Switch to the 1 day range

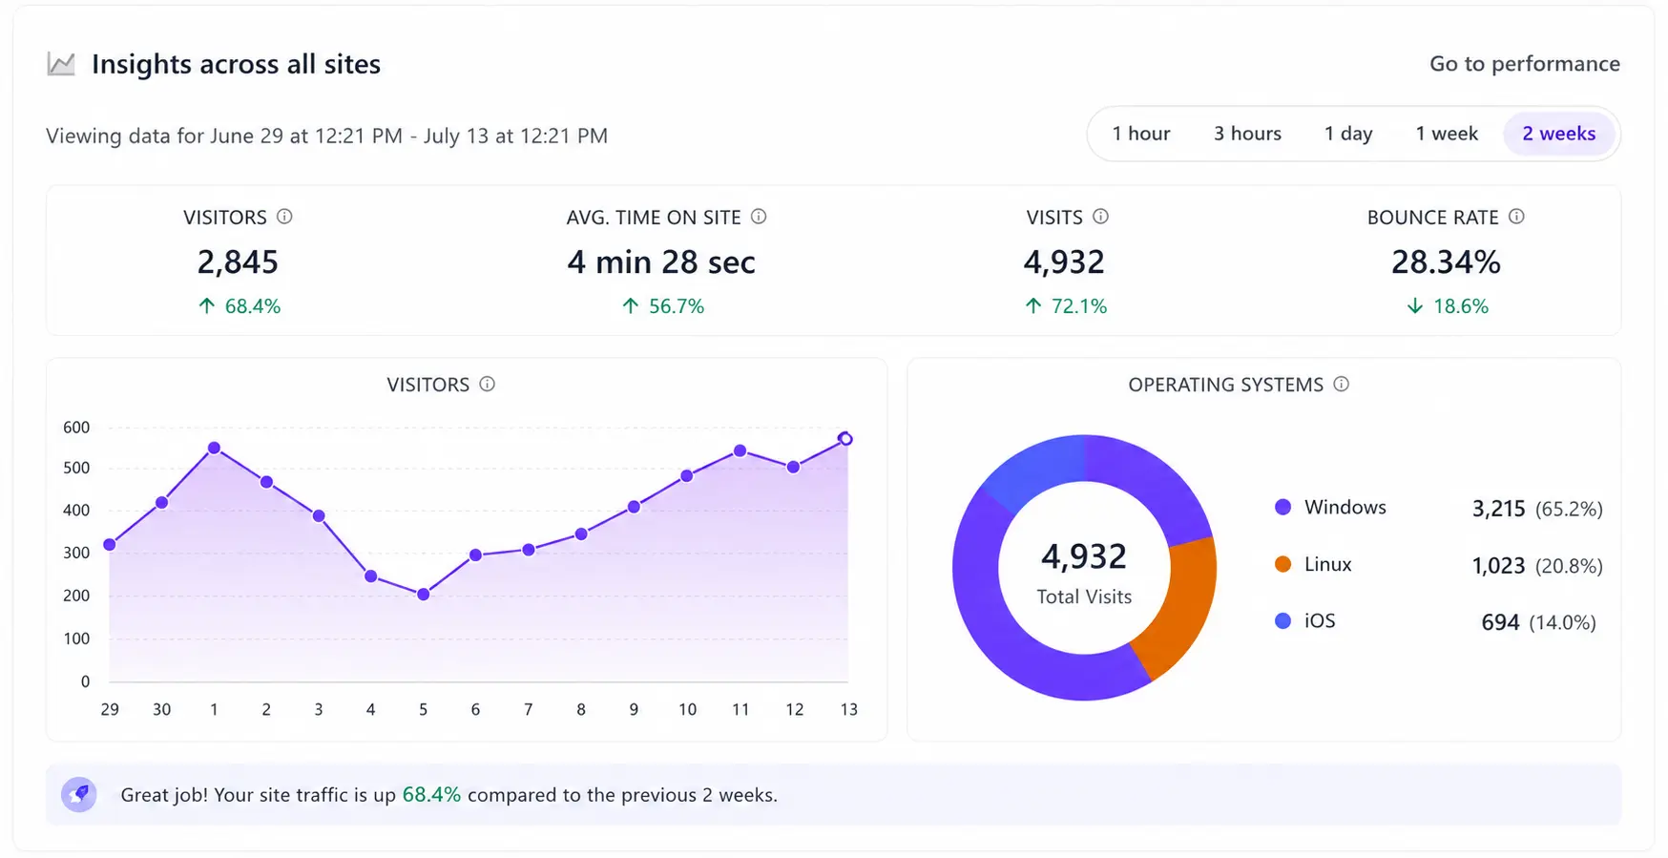point(1347,134)
